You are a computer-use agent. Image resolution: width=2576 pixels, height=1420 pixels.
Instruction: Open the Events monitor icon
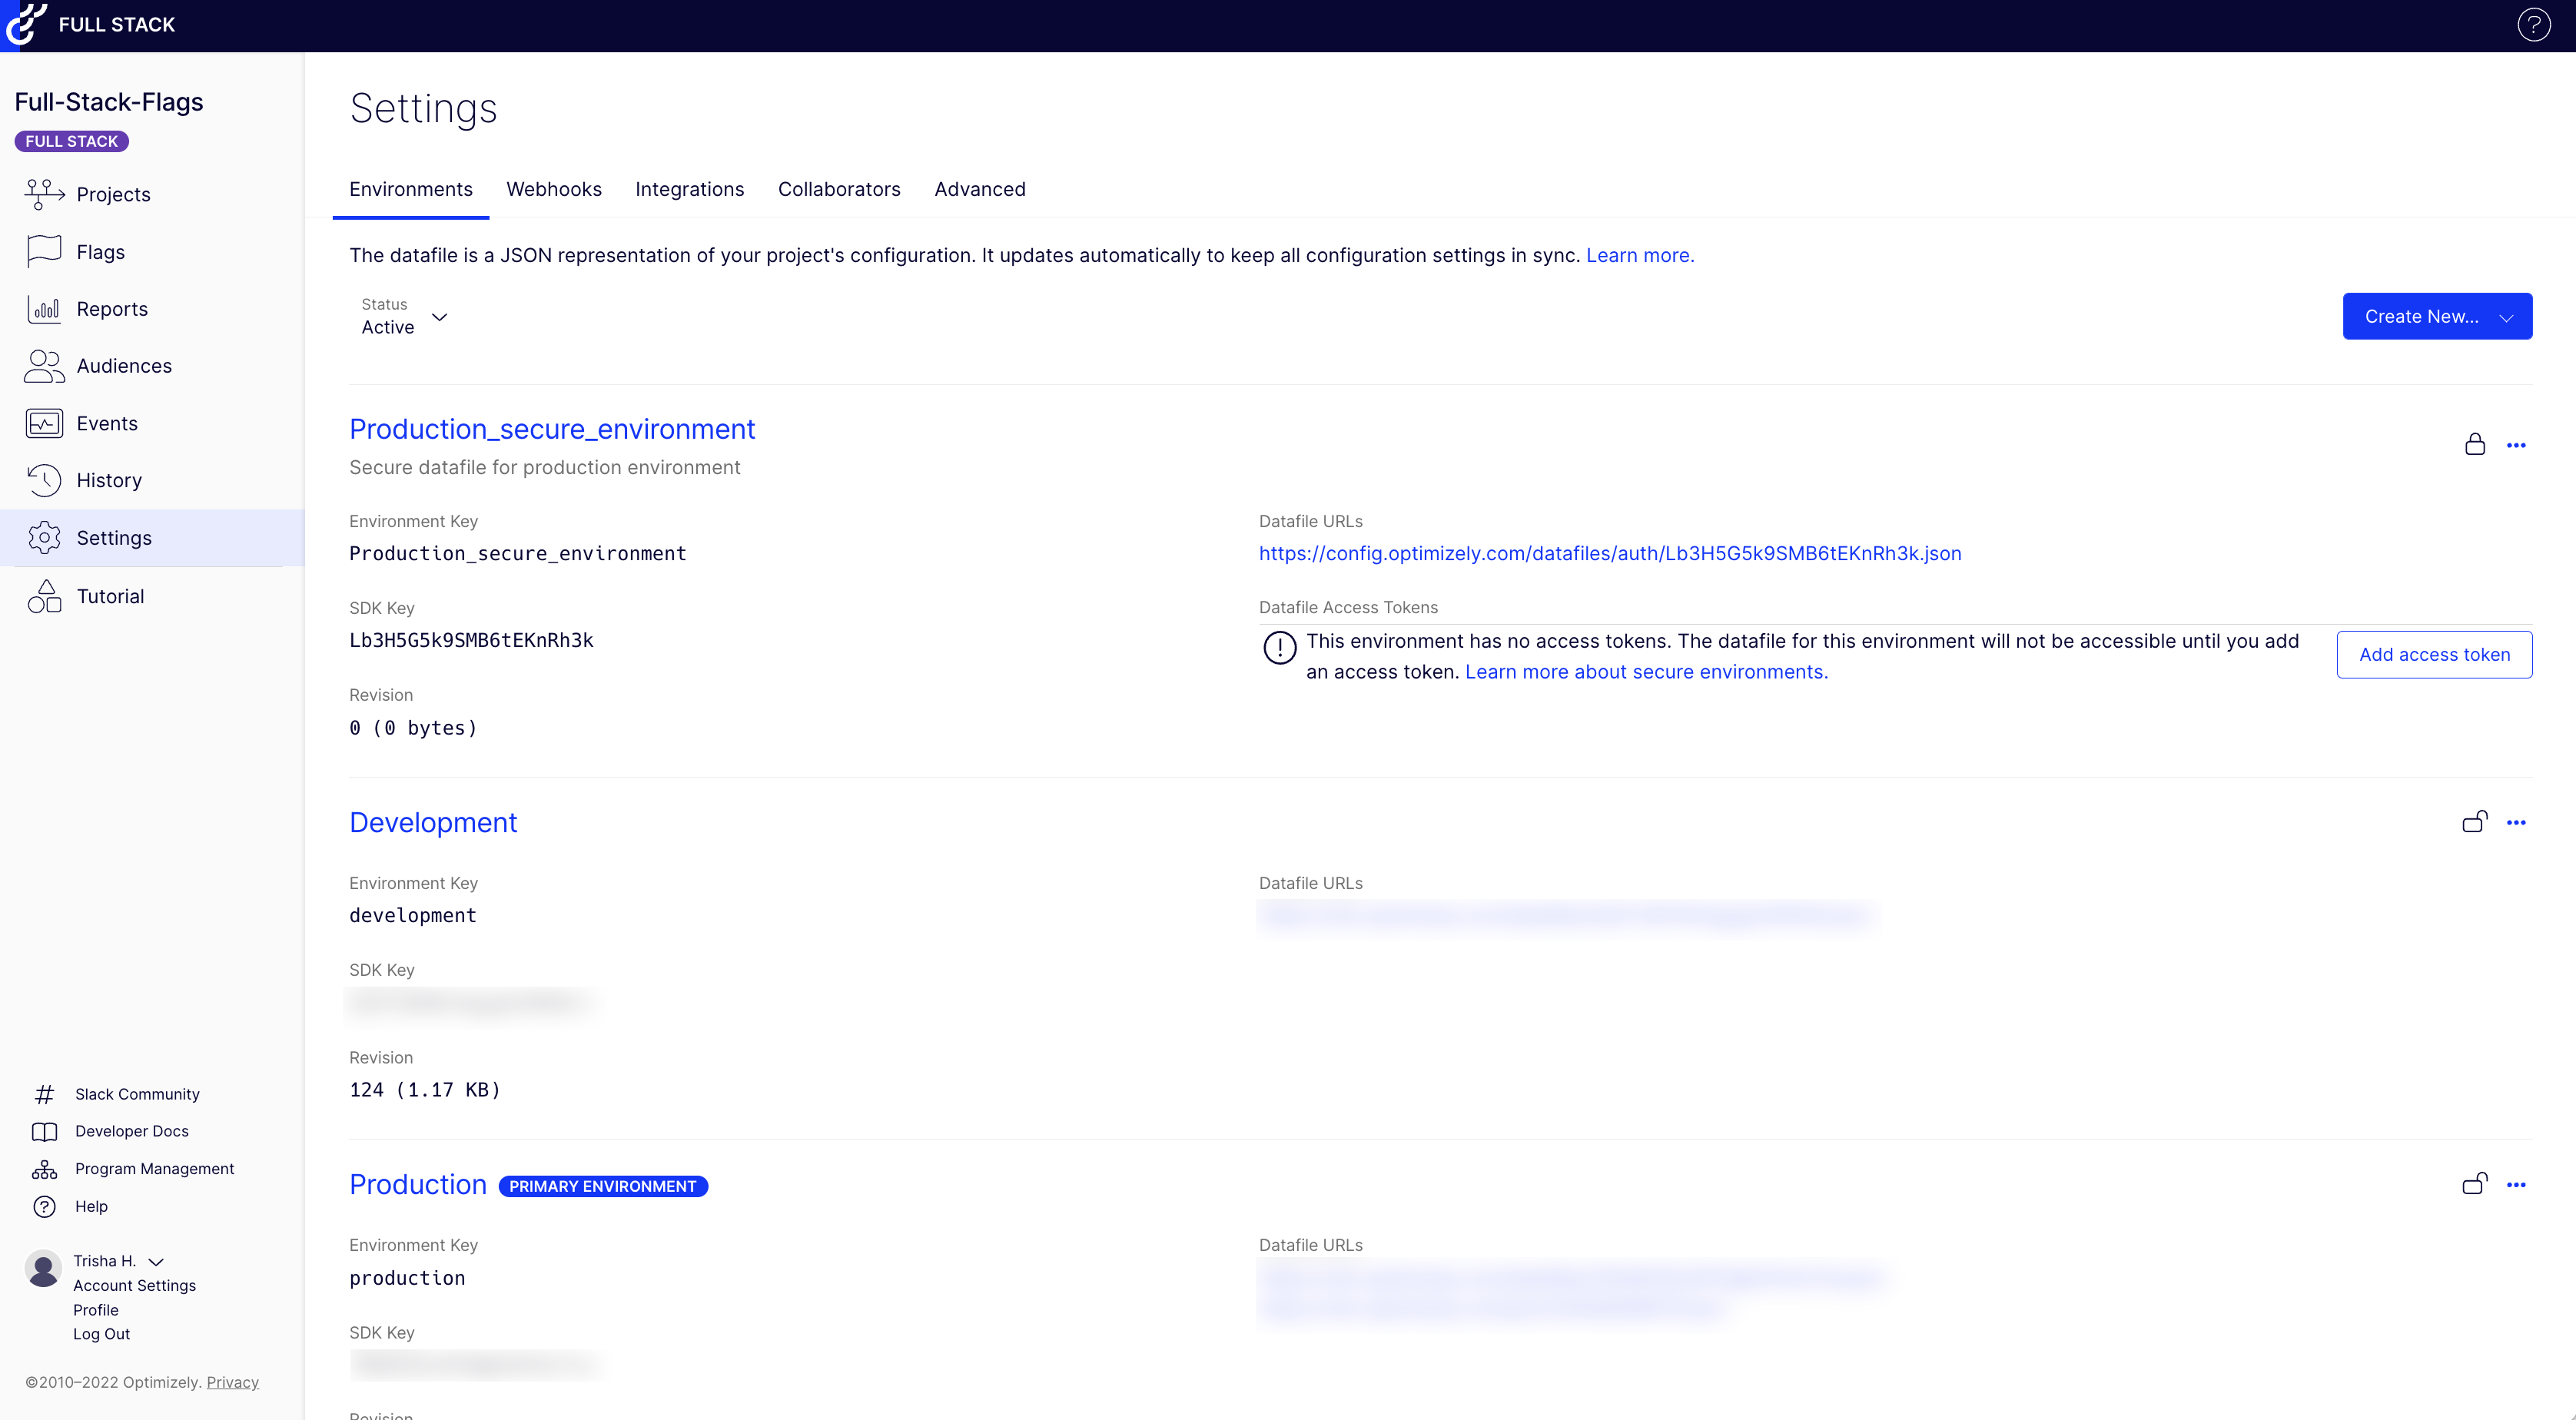44,423
